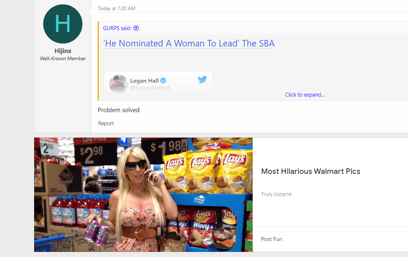Image resolution: width=408 pixels, height=257 pixels.
Task: Click the post timestamp Today at 7:28 AM
Action: pyautogui.click(x=116, y=8)
